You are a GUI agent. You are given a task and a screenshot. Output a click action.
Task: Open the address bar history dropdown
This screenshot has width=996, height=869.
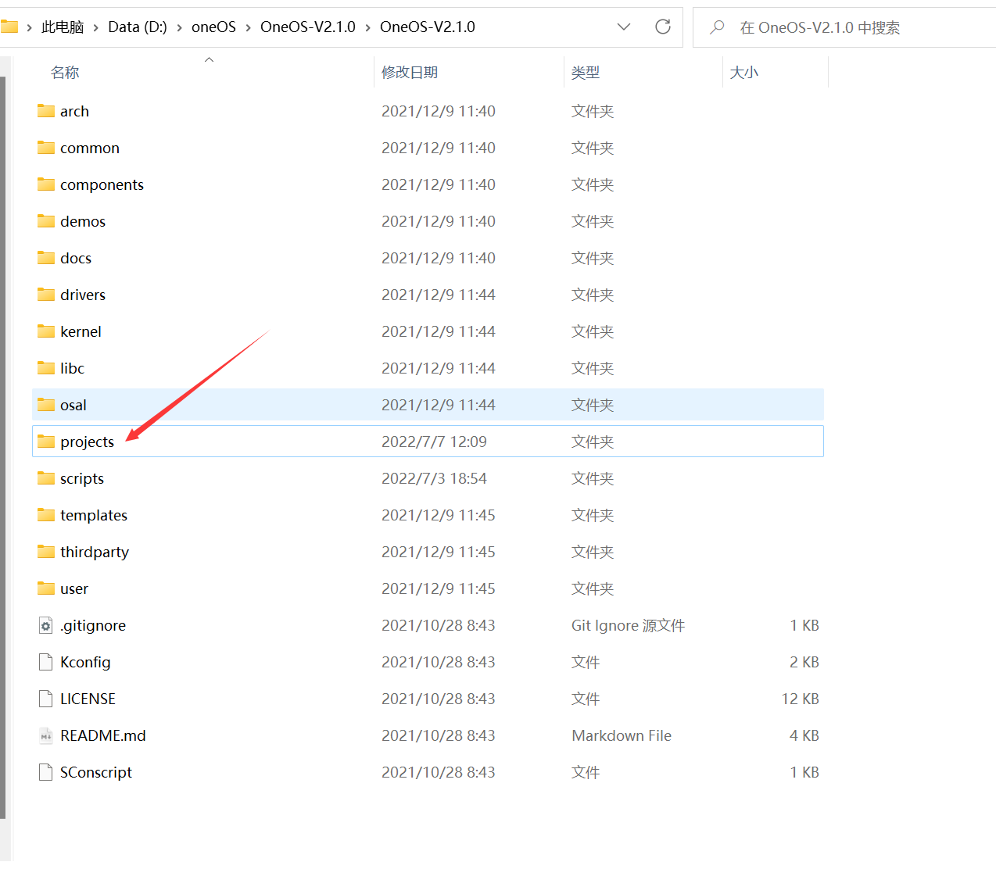(x=624, y=27)
